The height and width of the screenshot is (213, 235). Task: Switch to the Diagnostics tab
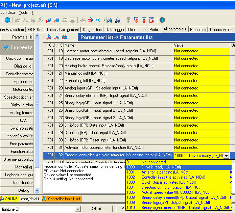coord(92,30)
